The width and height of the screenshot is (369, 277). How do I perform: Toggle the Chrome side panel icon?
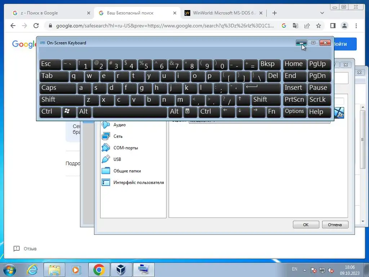tap(333, 26)
